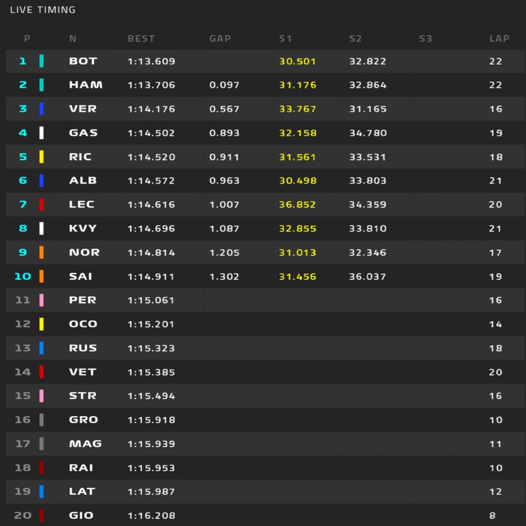The width and height of the screenshot is (526, 526).
Task: Click sector two time 34.780
Action: (368, 133)
